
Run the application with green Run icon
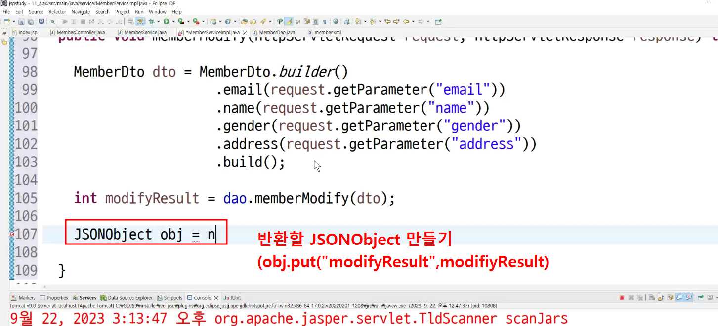[166, 22]
